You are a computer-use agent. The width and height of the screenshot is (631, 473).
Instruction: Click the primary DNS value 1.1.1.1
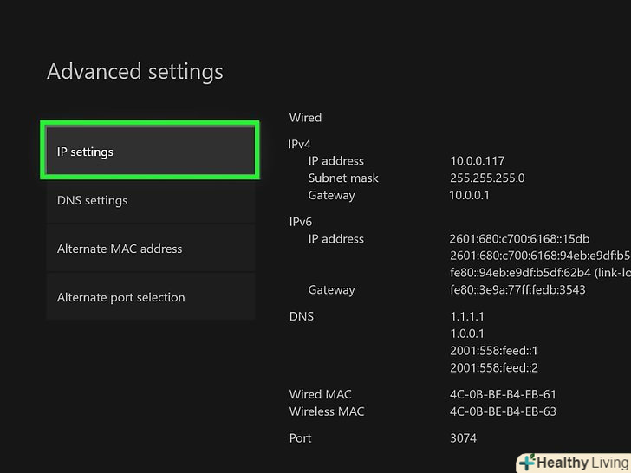coord(467,316)
